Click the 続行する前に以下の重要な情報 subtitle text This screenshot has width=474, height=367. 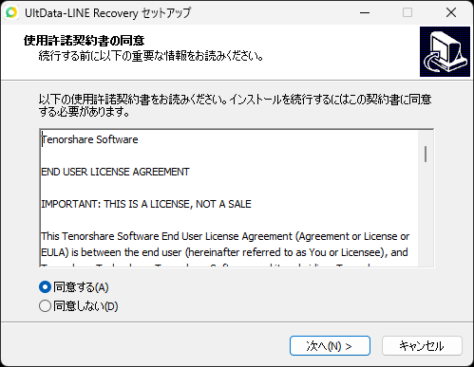[151, 56]
